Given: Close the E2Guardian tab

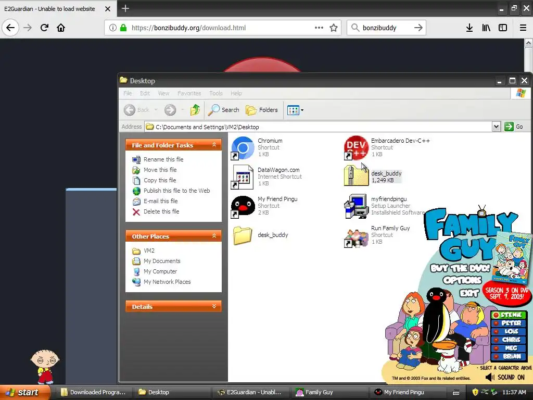Looking at the screenshot, I should click(x=107, y=9).
